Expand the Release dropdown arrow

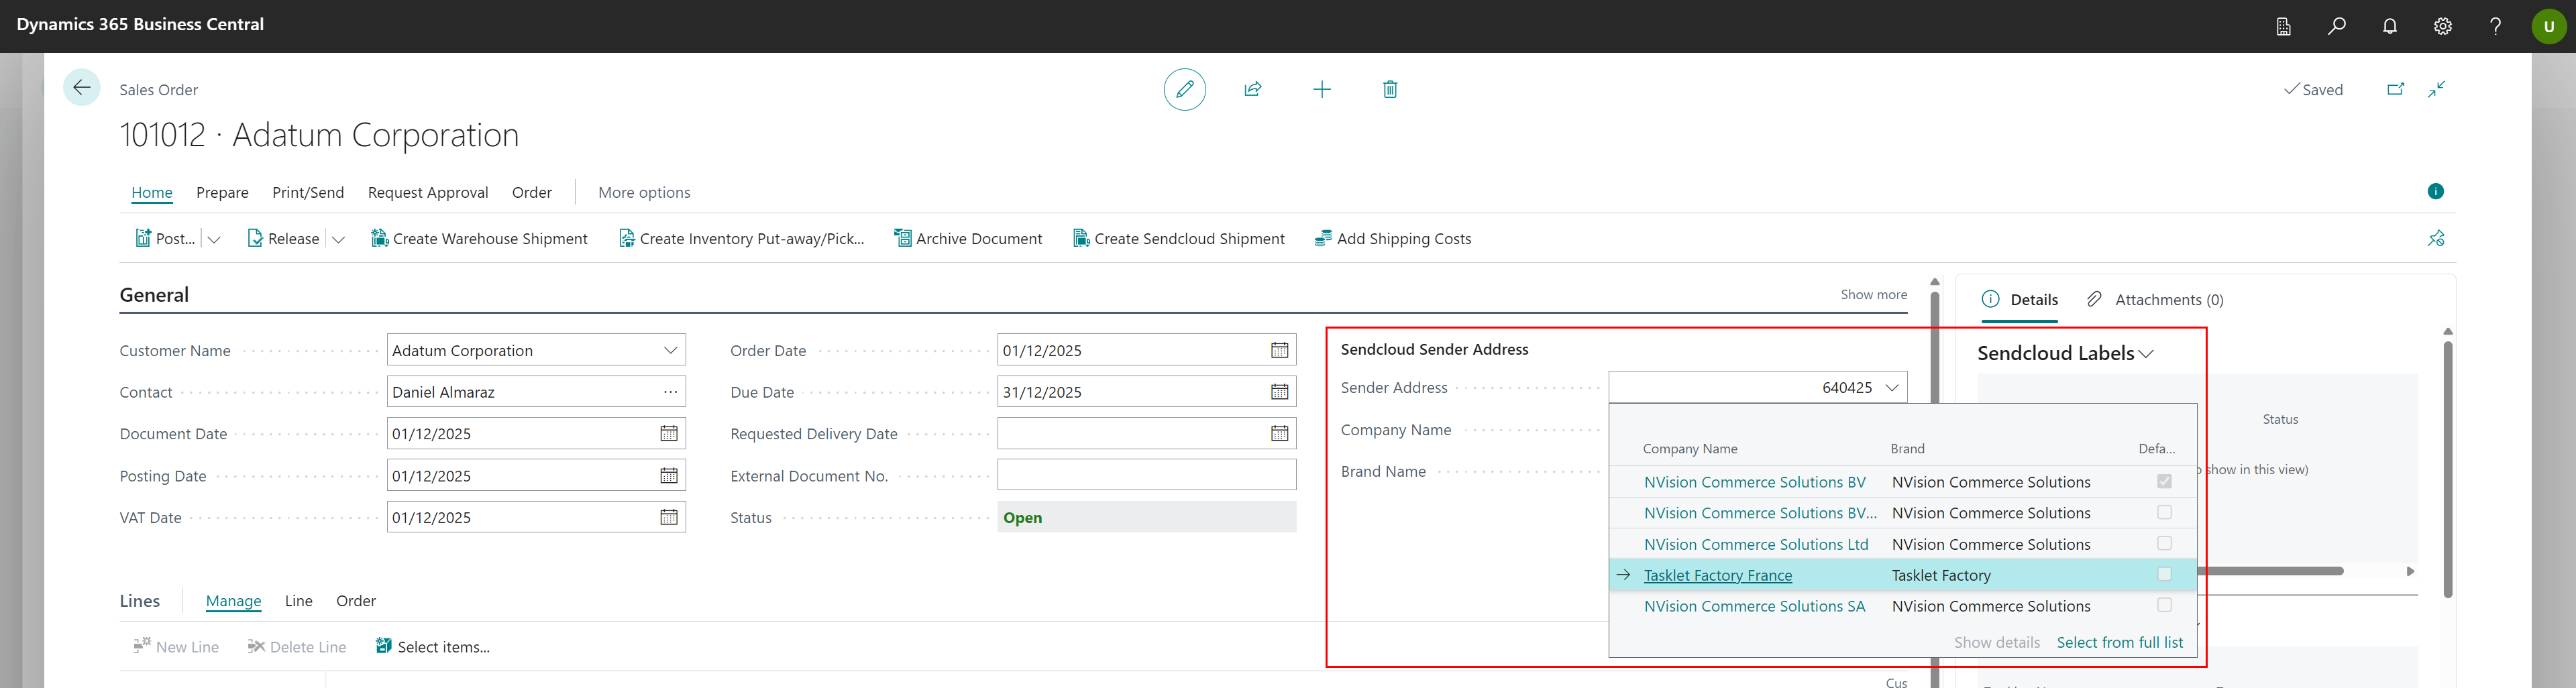338,239
